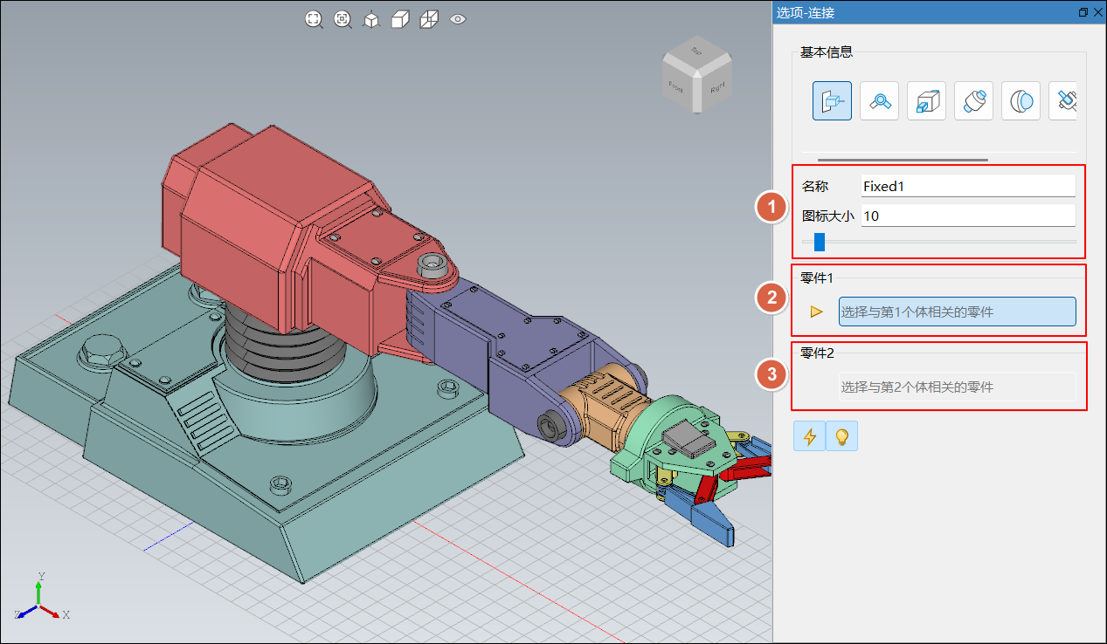1107x644 pixels.
Task: Click the zoom-to-fit view icon
Action: [314, 19]
